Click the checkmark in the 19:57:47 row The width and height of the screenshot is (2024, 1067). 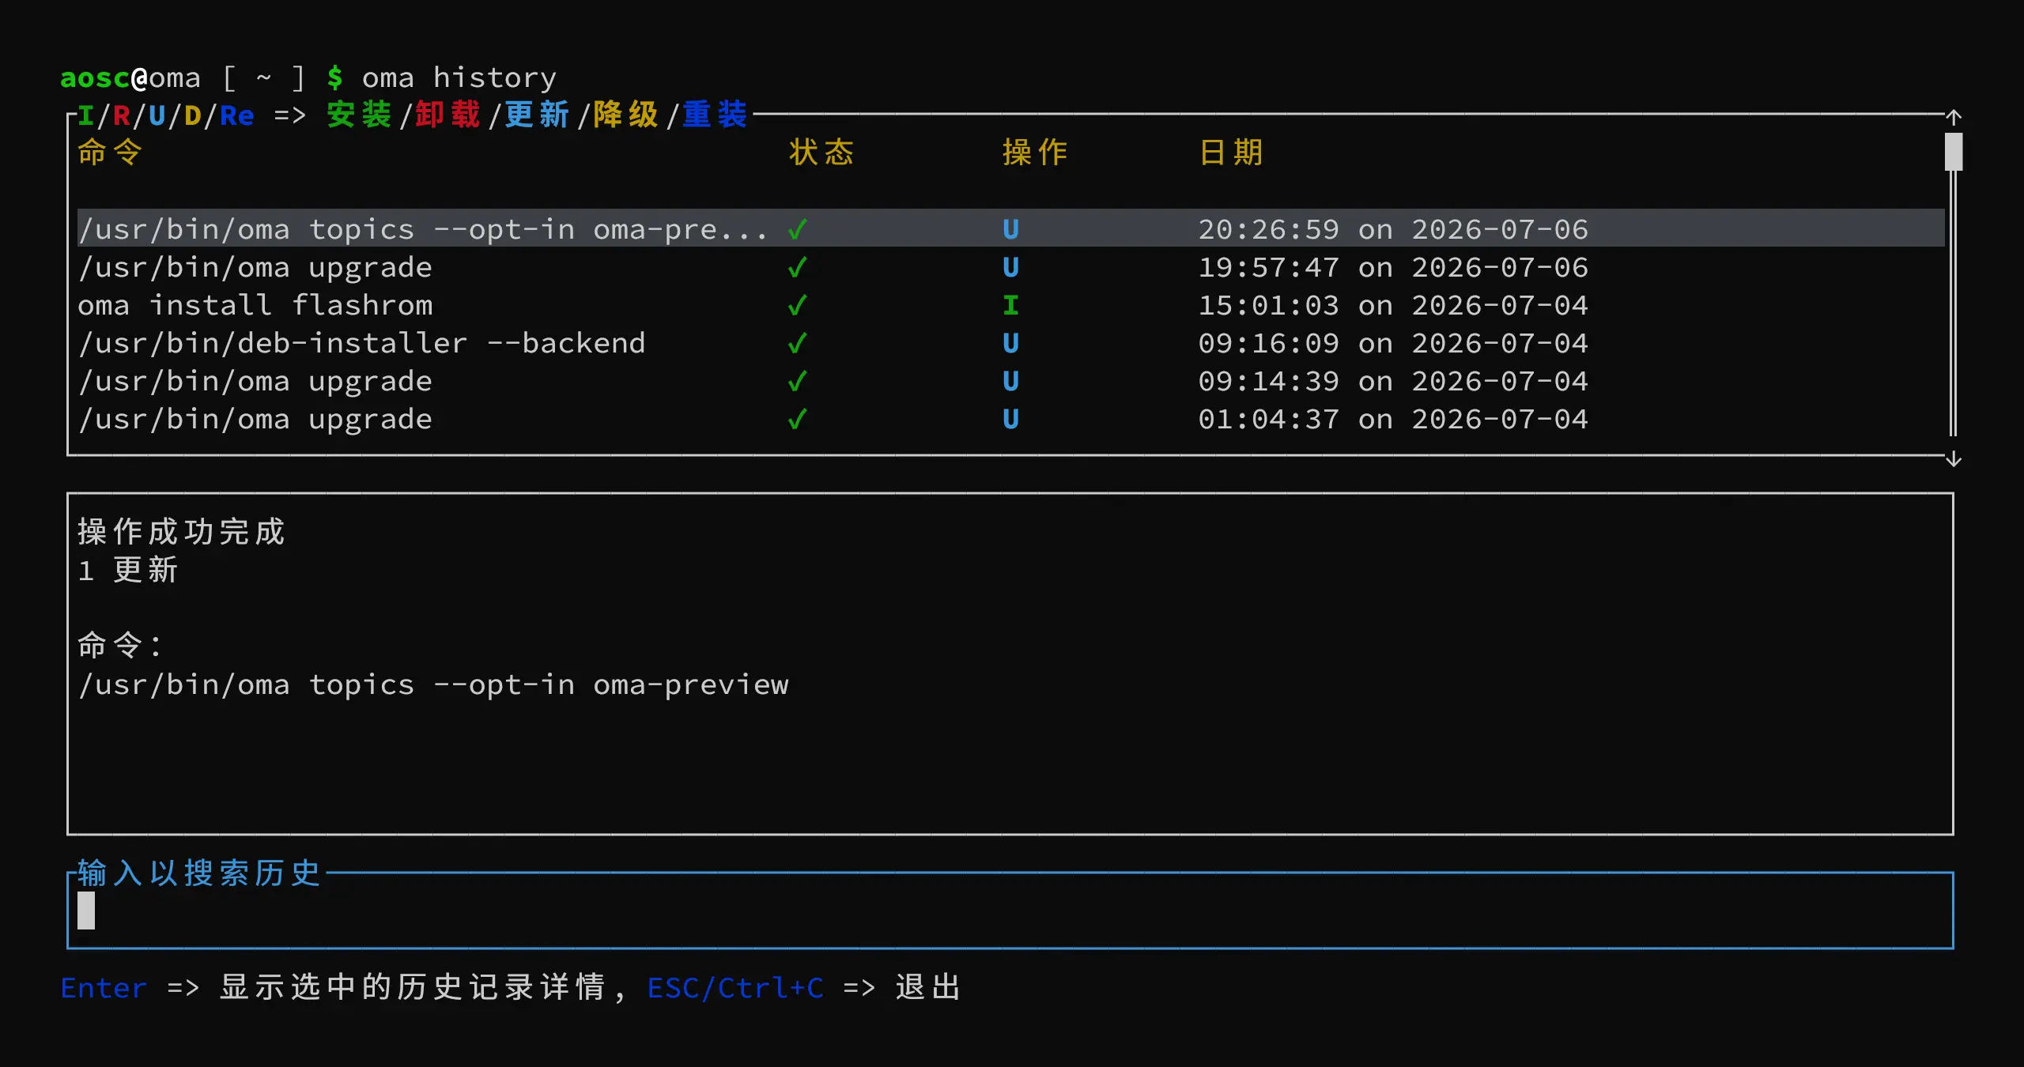[x=797, y=267]
